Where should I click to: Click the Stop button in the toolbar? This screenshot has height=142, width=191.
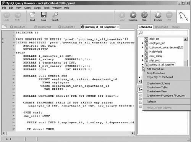click(x=169, y=17)
